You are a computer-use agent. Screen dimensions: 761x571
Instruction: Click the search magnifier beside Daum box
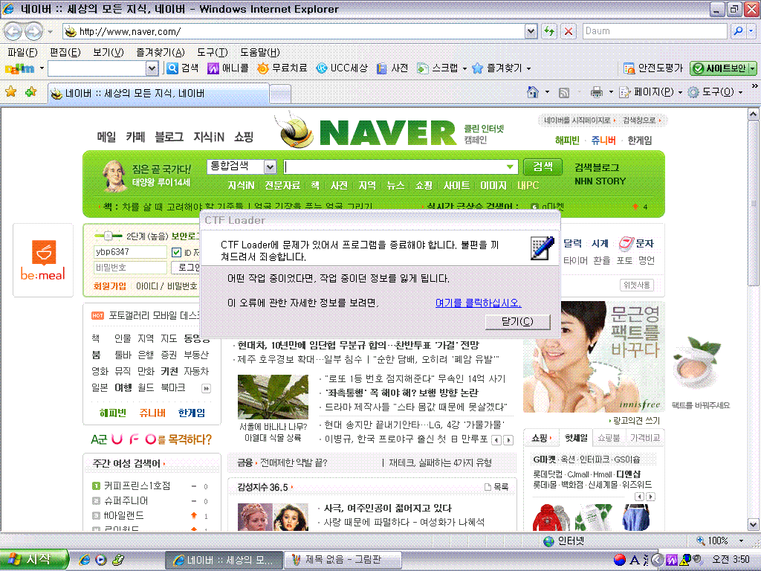(738, 31)
